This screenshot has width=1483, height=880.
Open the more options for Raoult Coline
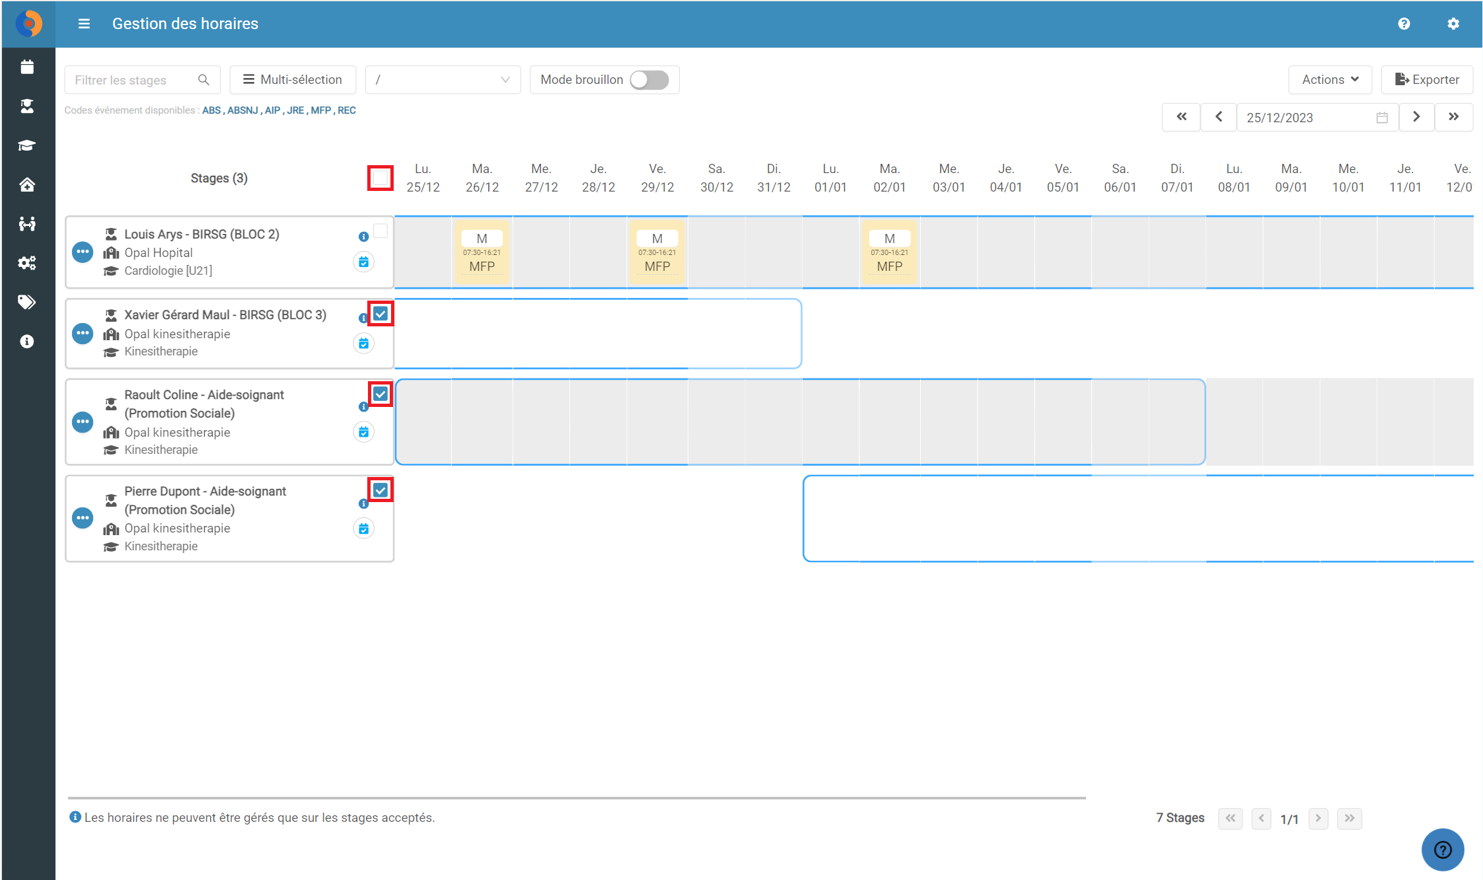tap(83, 422)
